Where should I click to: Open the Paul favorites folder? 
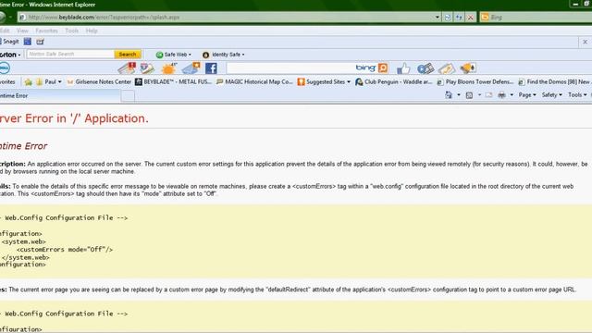click(49, 81)
